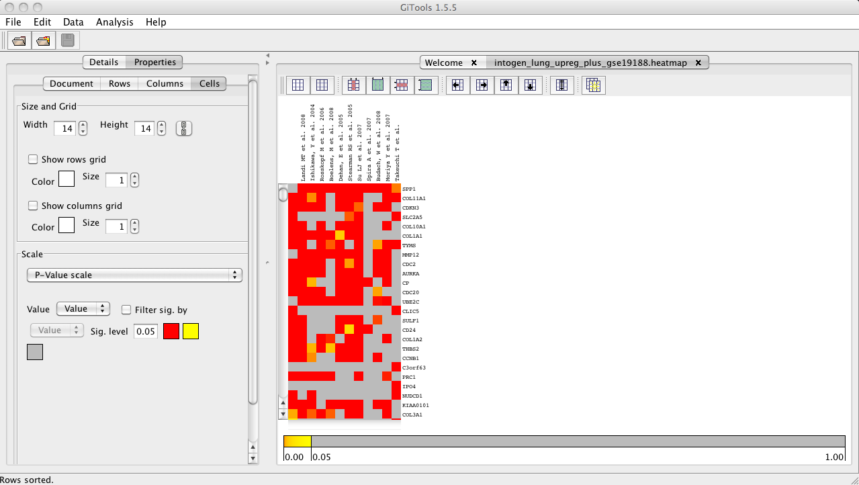Click the heatmap vertical scrollbar down arrow

(283, 414)
